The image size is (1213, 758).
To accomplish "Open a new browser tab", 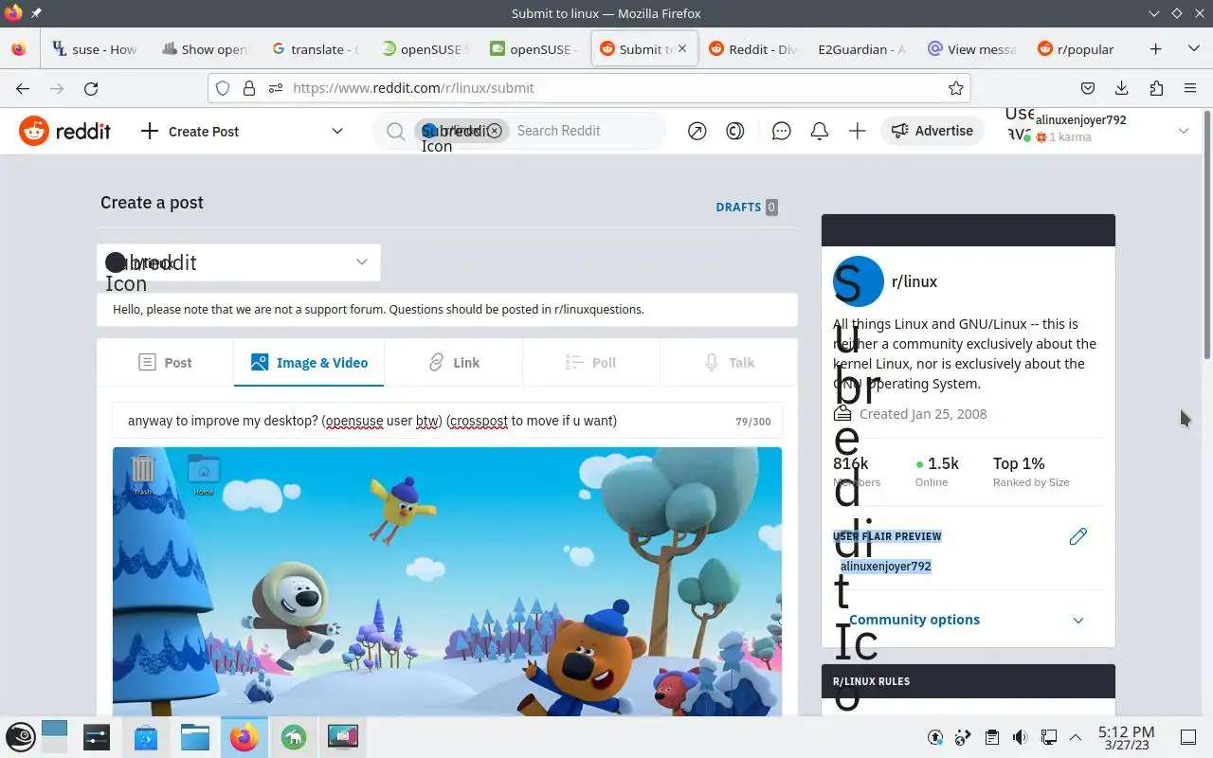I will tap(1155, 49).
